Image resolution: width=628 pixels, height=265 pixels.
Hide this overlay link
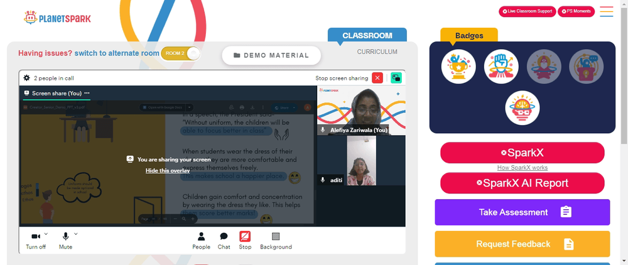(168, 171)
